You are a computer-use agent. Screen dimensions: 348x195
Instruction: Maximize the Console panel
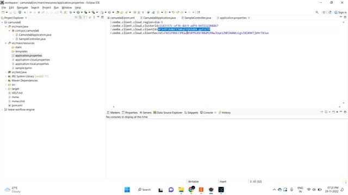tap(345, 112)
